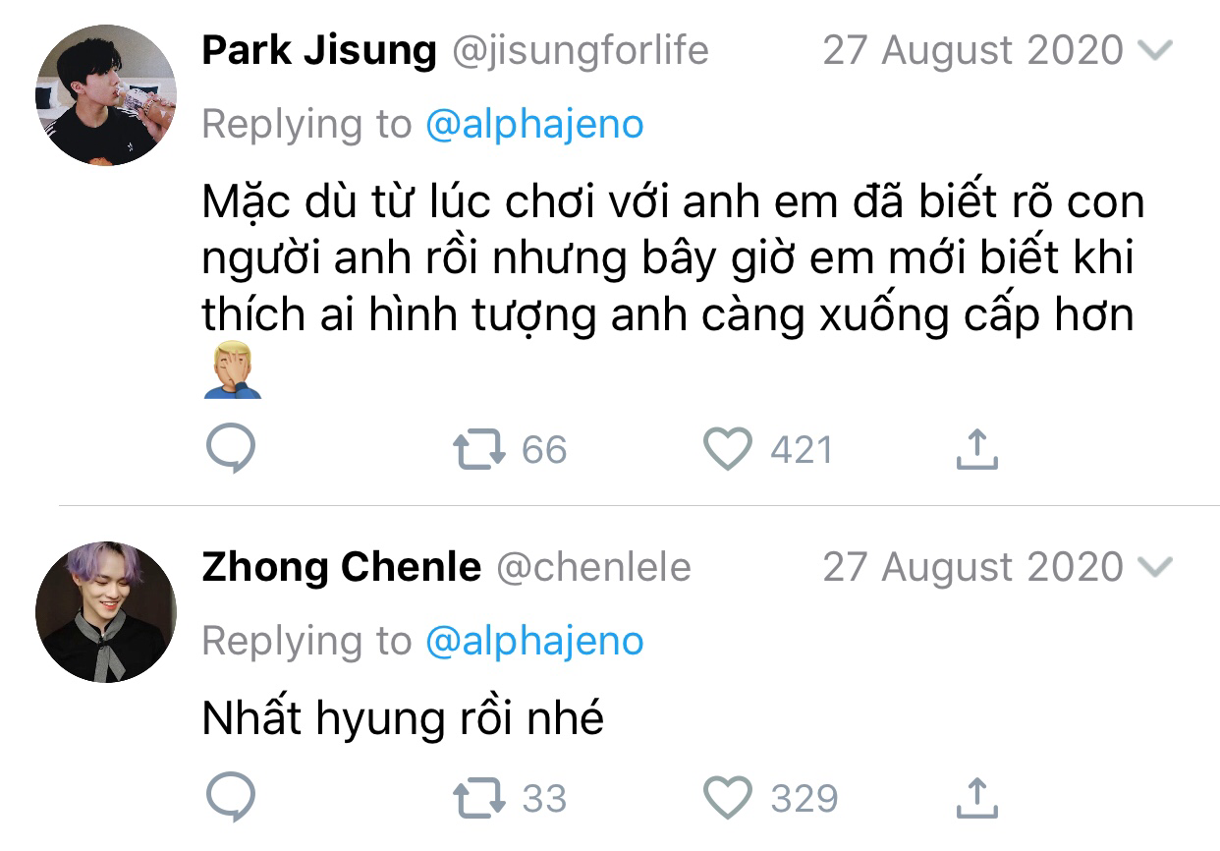Viewport: 1220px width, 851px height.
Task: Click the @jisungforlife handle
Action: tap(579, 51)
